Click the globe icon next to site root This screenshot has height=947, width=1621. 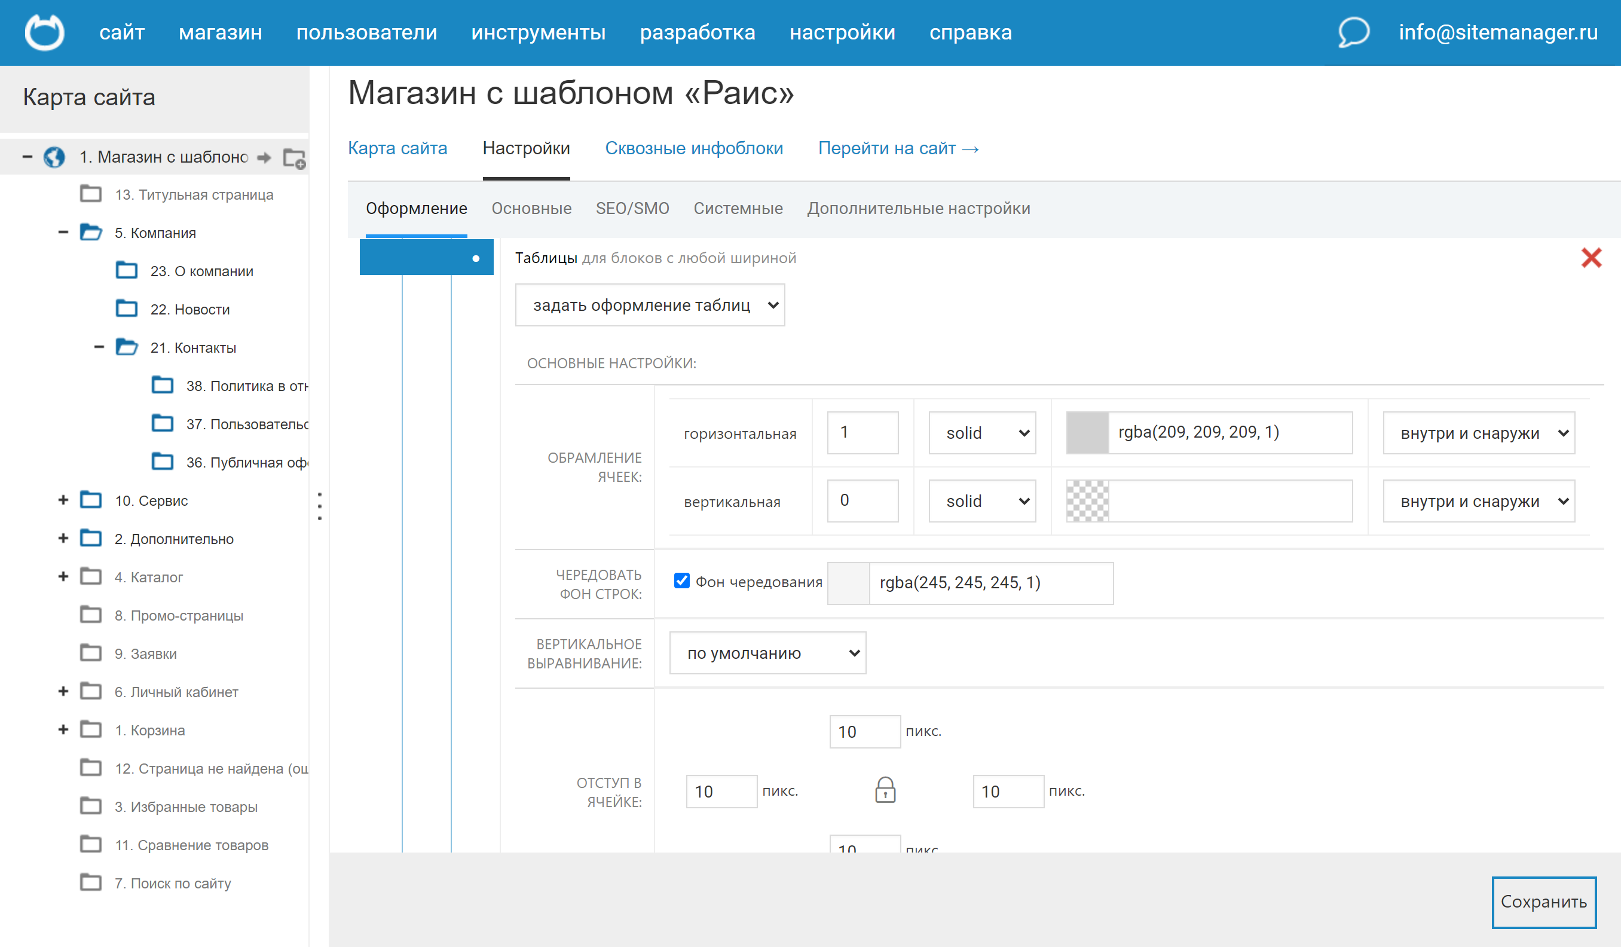[x=54, y=157]
